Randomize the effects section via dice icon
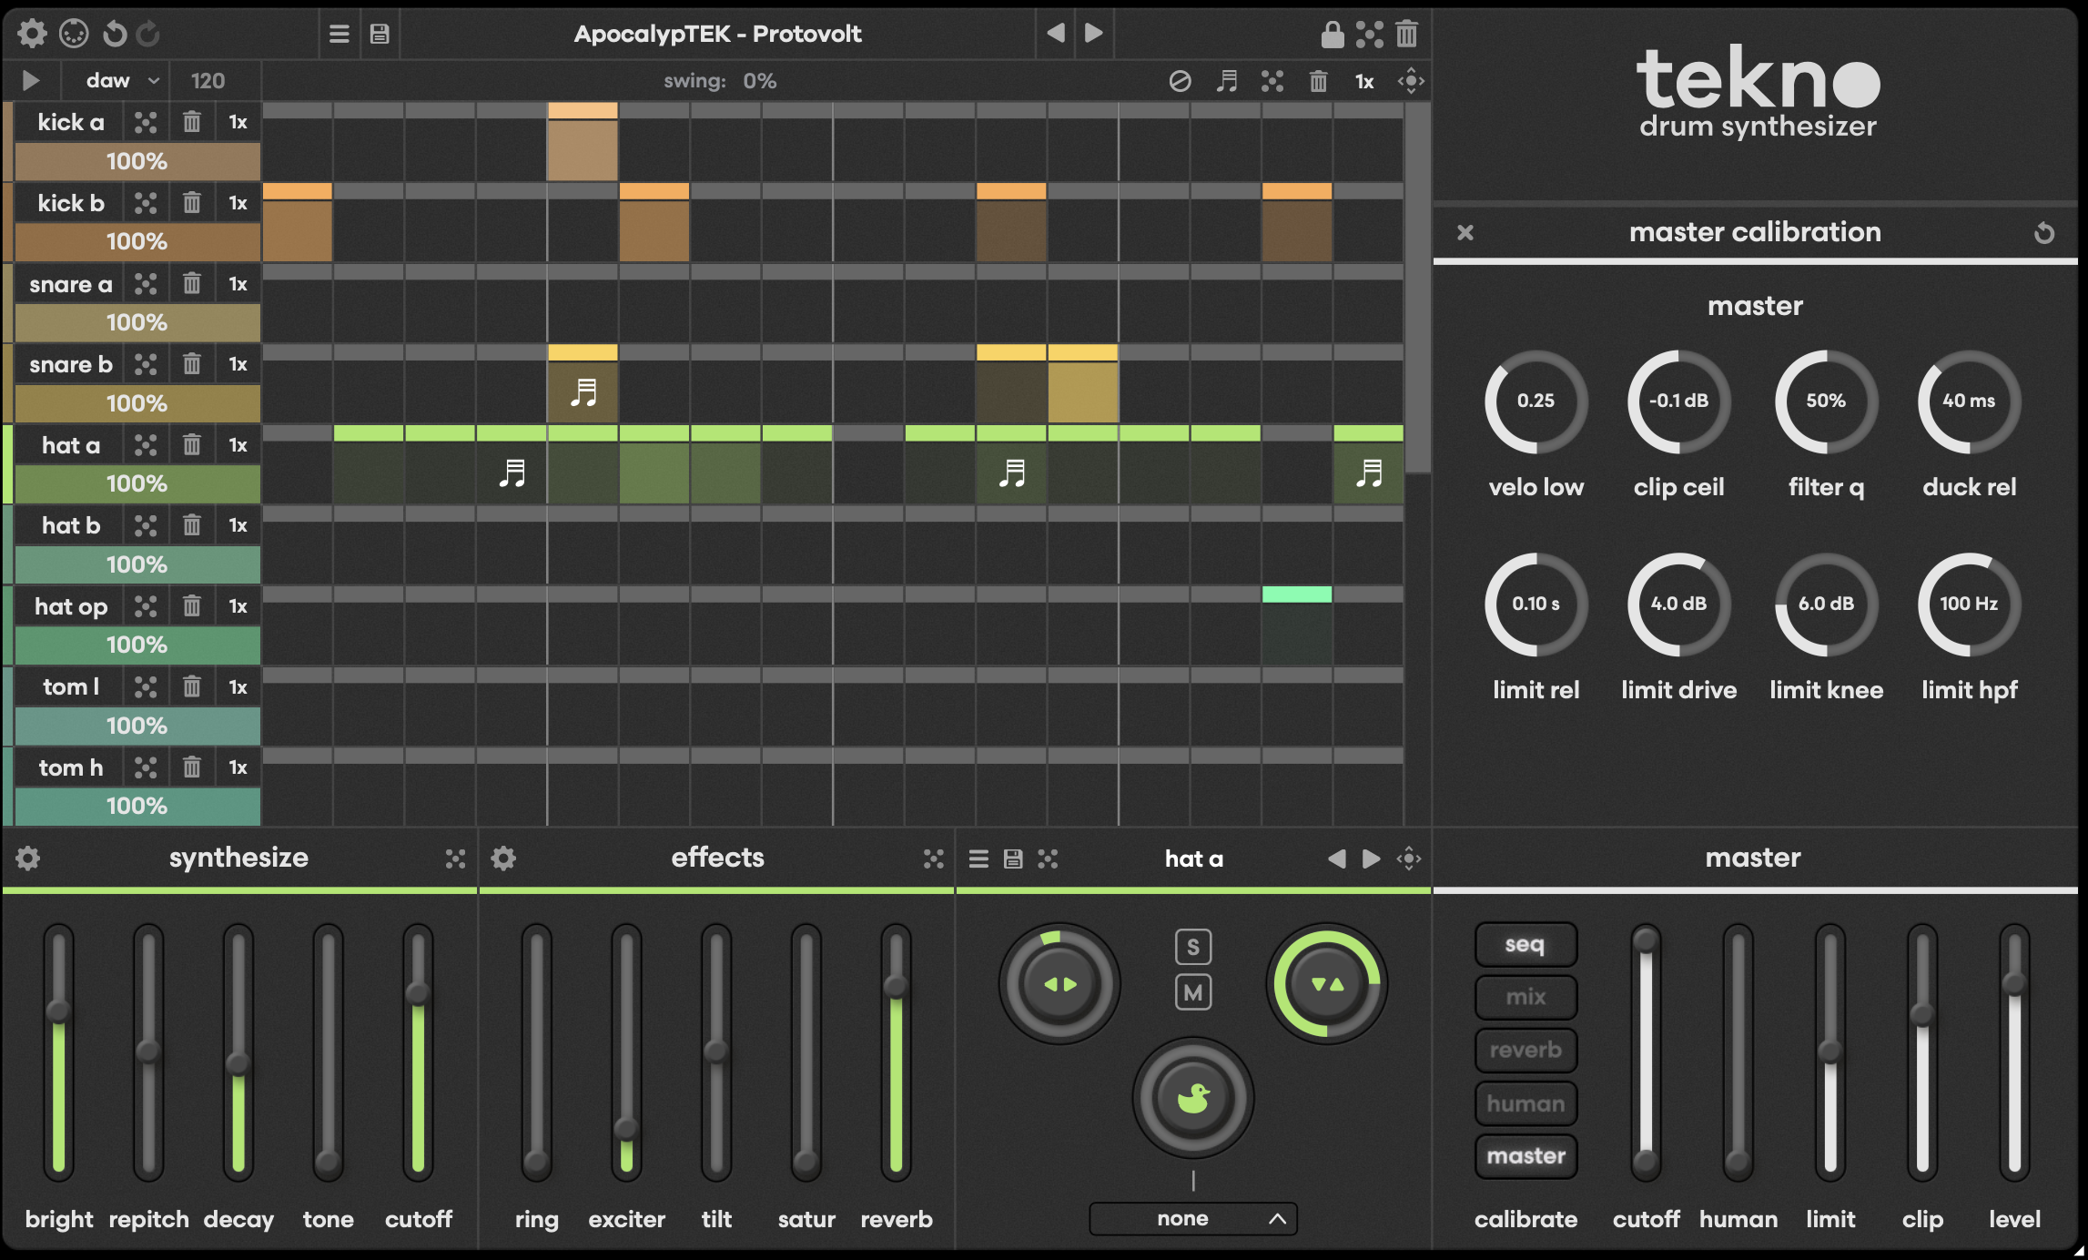 coord(933,858)
